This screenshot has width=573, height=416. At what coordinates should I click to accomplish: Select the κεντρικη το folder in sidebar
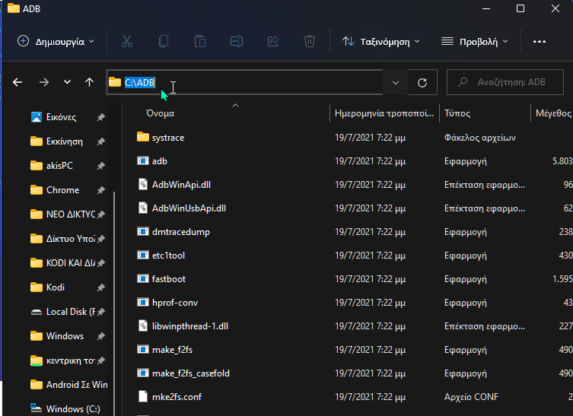pyautogui.click(x=70, y=360)
